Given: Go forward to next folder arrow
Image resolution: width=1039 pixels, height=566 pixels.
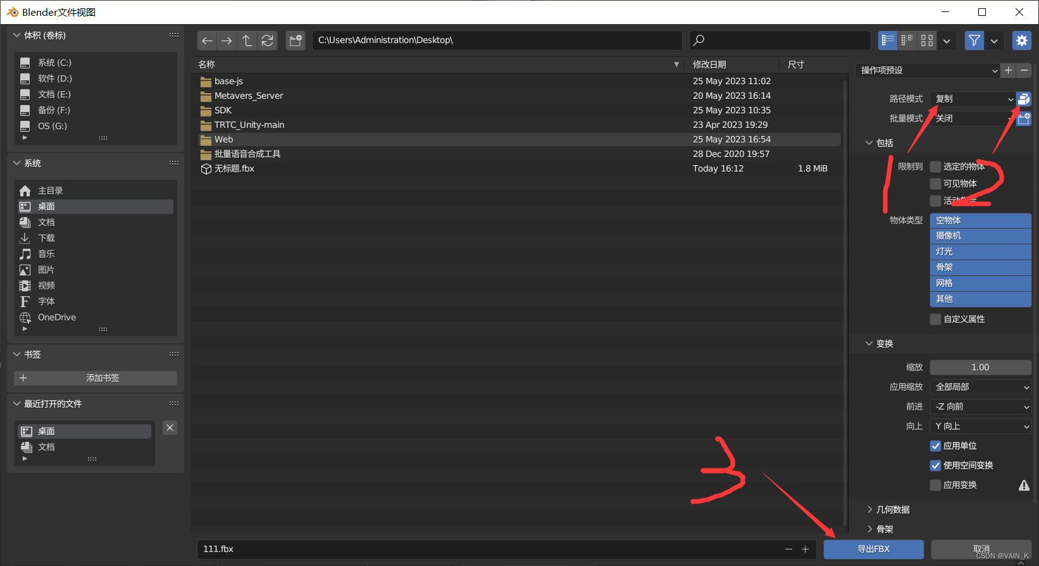Looking at the screenshot, I should coord(227,41).
